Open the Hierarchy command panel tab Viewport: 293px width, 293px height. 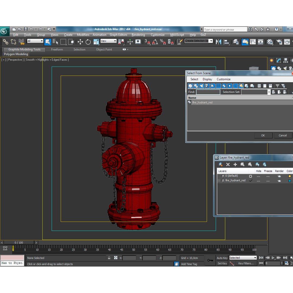[x=285, y=60]
